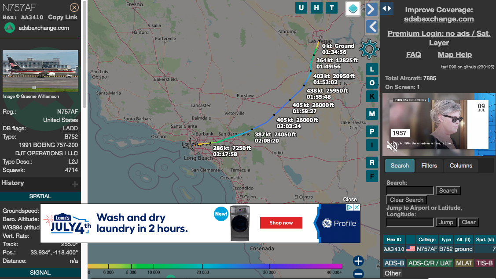This screenshot has width=496, height=279.
Task: Expand the History section
Action: (x=75, y=184)
